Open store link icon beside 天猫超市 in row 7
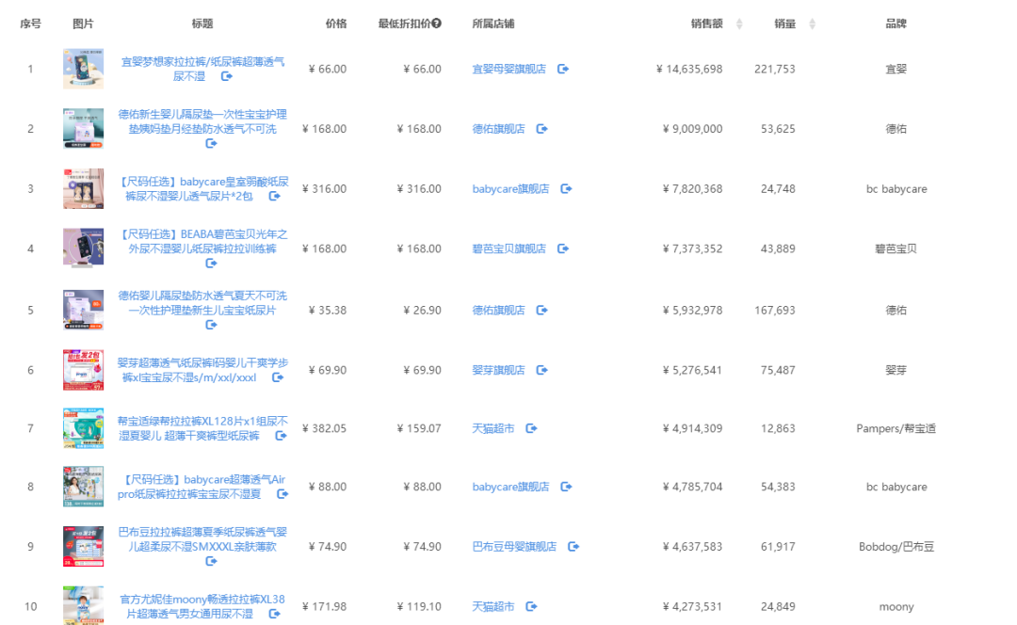 [x=531, y=428]
